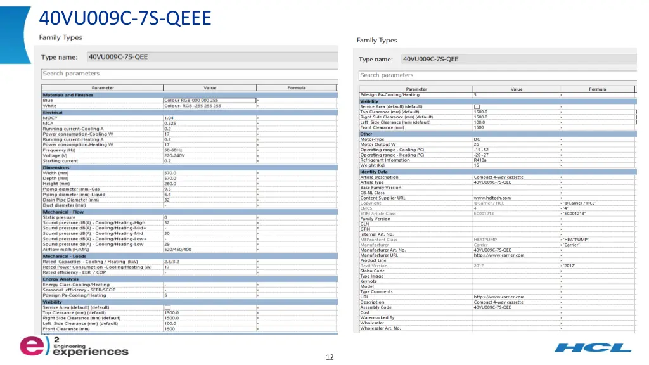
Task: Toggle Service Area checkbox in right Family Types panel
Action: coord(477,106)
